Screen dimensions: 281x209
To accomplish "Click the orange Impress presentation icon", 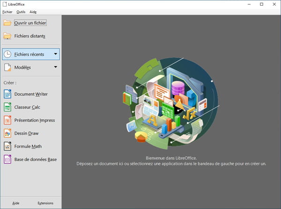I will [x=7, y=120].
